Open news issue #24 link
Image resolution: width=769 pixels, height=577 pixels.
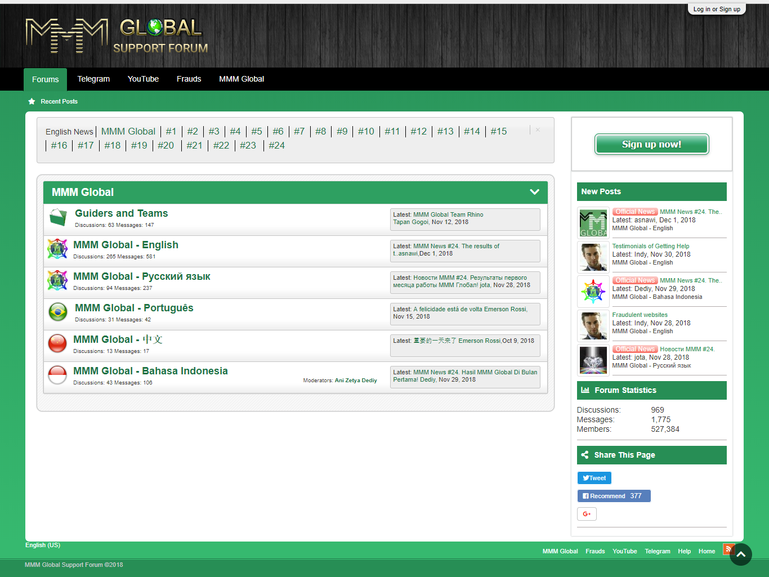(x=277, y=145)
